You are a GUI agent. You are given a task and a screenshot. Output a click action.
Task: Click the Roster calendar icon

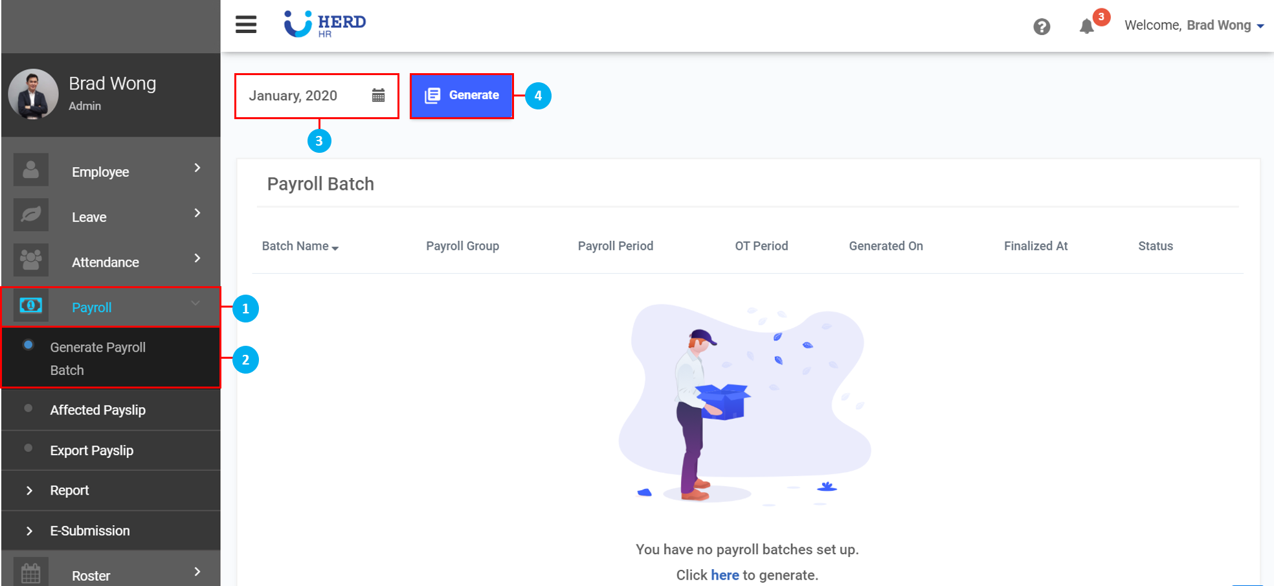click(31, 573)
